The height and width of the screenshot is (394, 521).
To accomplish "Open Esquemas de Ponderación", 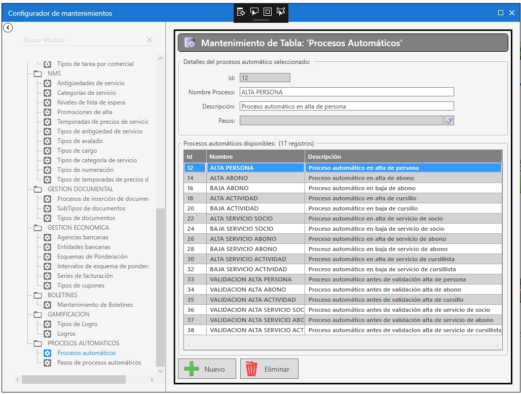I will [92, 257].
